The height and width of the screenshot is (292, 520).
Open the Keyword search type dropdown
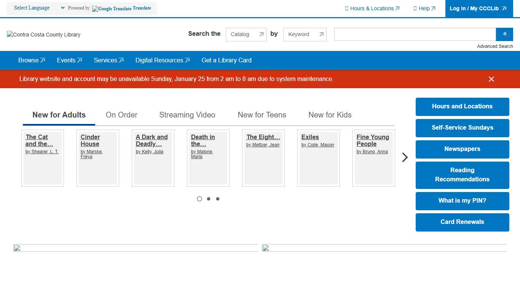pos(305,34)
